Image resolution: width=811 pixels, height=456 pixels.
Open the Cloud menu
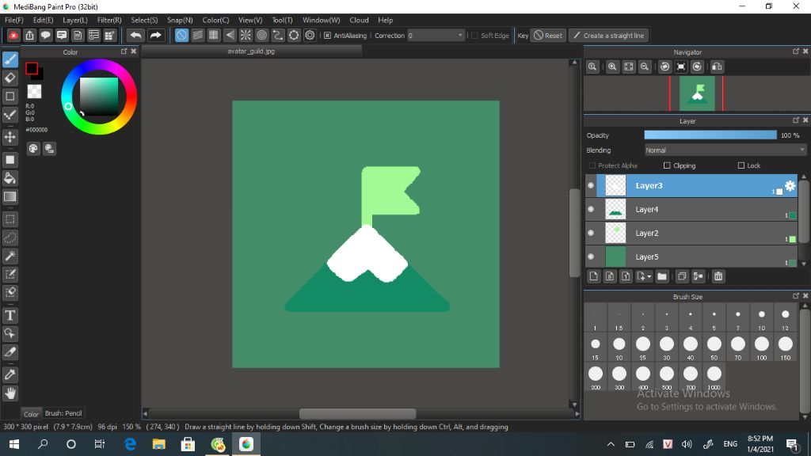(359, 20)
